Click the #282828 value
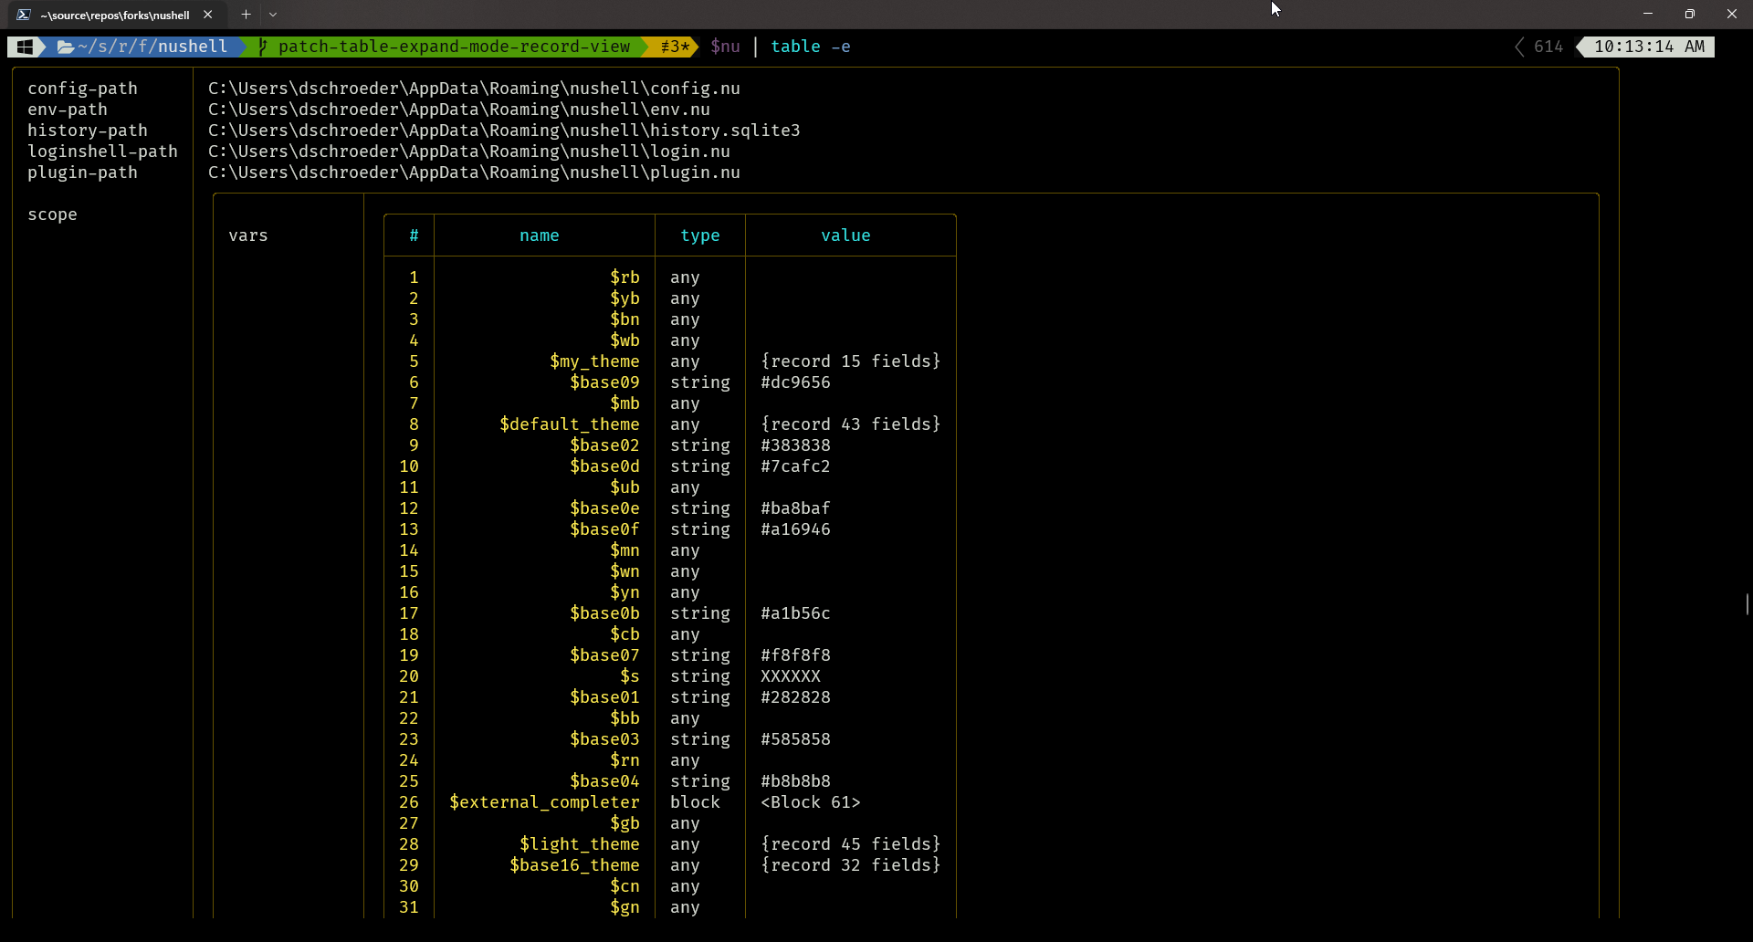1753x942 pixels. click(x=795, y=697)
